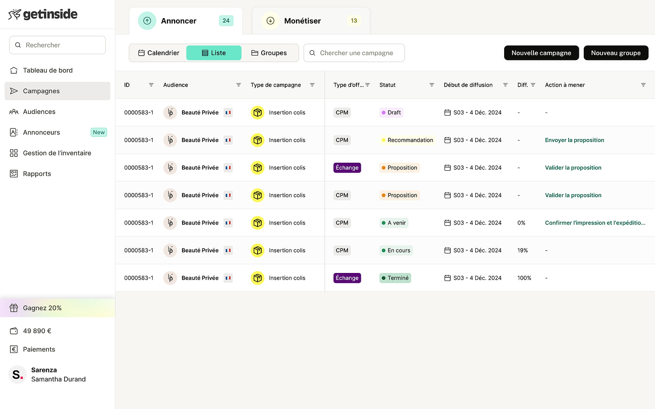Viewport: 655px width, 409px height.
Task: Open the Début de diffusion column filter
Action: (505, 85)
